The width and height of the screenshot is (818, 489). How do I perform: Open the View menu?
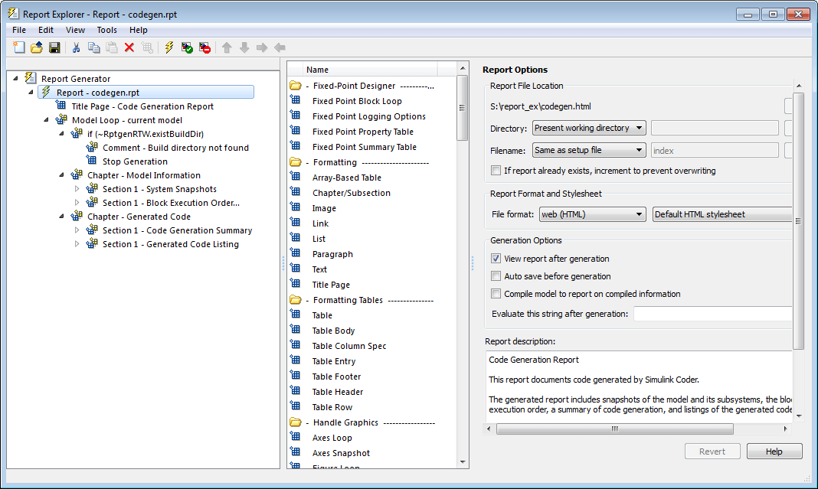pyautogui.click(x=75, y=30)
